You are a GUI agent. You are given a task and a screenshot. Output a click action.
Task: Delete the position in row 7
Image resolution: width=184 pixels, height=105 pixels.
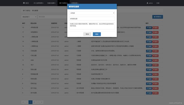coord(155,79)
